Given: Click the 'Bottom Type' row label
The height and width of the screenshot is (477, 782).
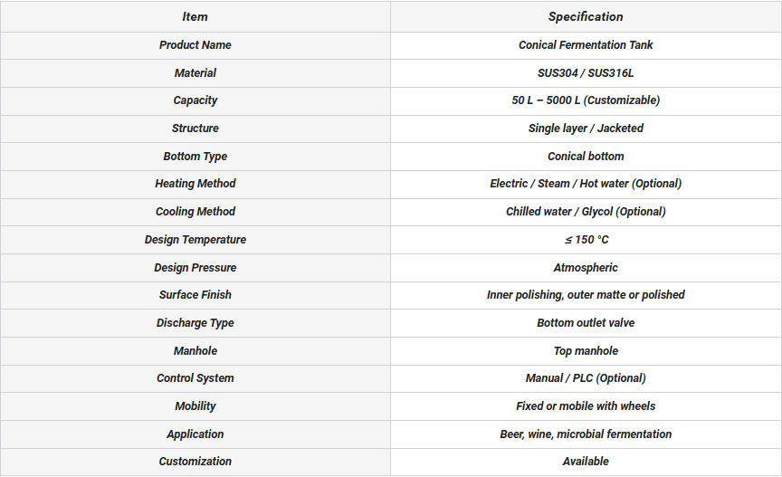Looking at the screenshot, I should [x=195, y=157].
